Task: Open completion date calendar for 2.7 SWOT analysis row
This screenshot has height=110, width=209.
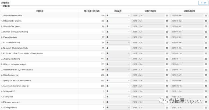Action: pos(206,70)
